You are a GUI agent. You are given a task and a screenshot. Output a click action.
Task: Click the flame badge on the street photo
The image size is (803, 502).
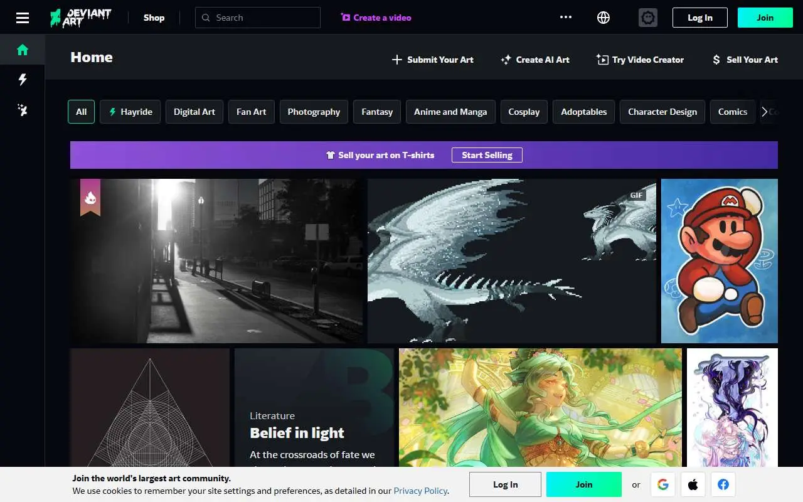[90, 197]
